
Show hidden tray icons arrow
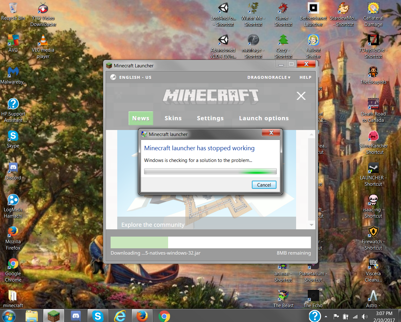coord(326,316)
